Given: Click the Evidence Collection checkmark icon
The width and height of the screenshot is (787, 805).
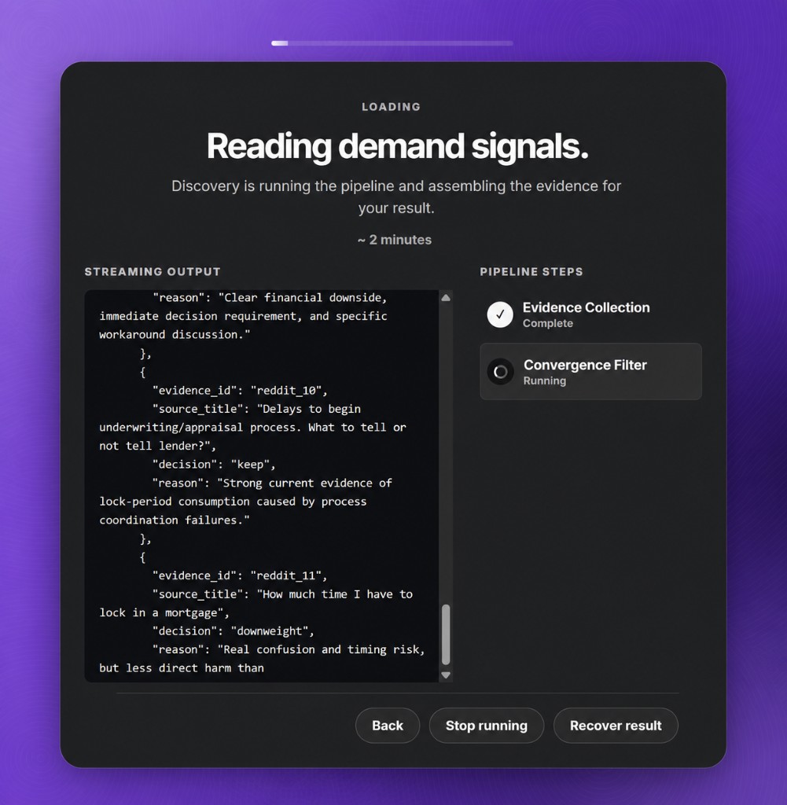Looking at the screenshot, I should coord(500,314).
